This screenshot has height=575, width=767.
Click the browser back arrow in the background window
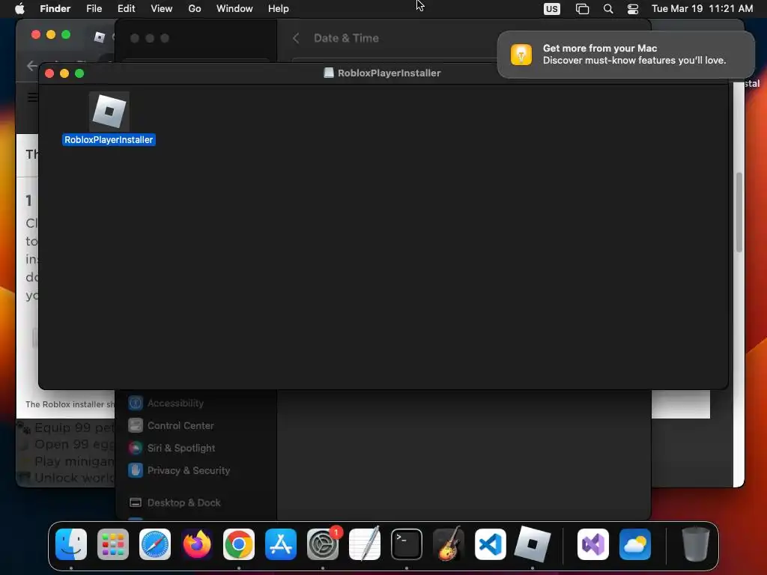pos(31,66)
